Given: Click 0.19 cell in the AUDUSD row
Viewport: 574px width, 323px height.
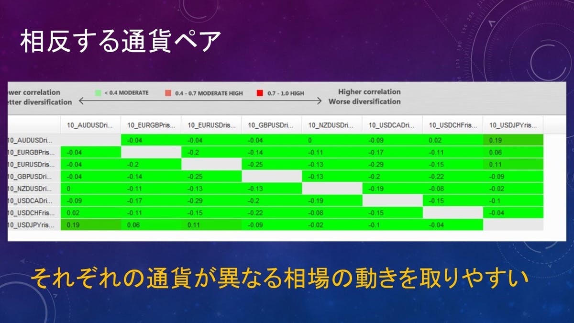Looking at the screenshot, I should (x=513, y=140).
